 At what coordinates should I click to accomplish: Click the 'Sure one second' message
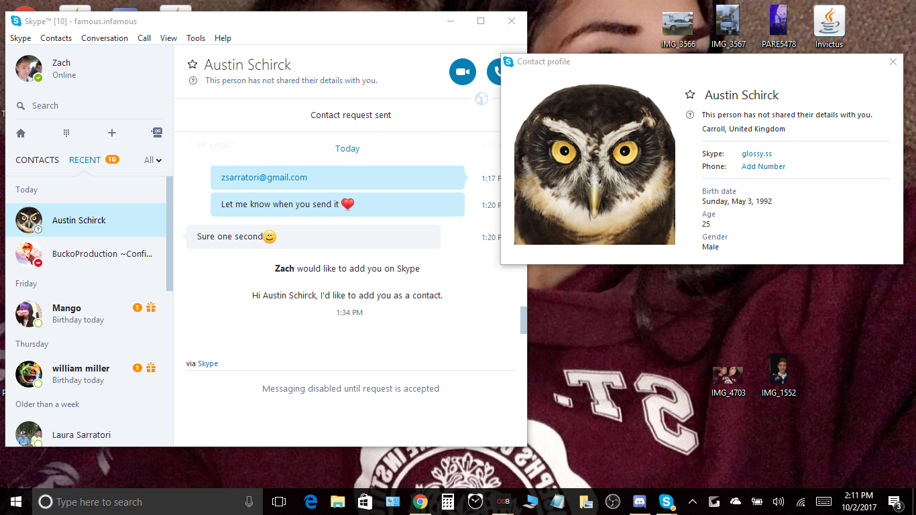(313, 237)
